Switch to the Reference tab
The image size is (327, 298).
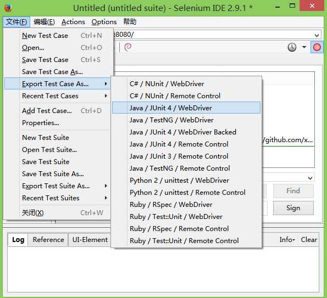(x=48, y=240)
